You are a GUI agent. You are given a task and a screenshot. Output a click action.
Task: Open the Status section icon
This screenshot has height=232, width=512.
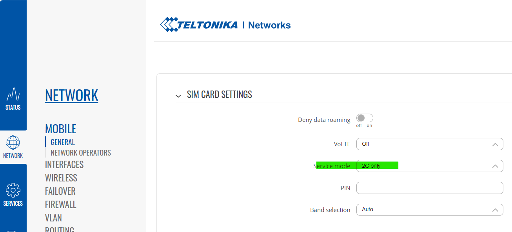[x=13, y=94]
